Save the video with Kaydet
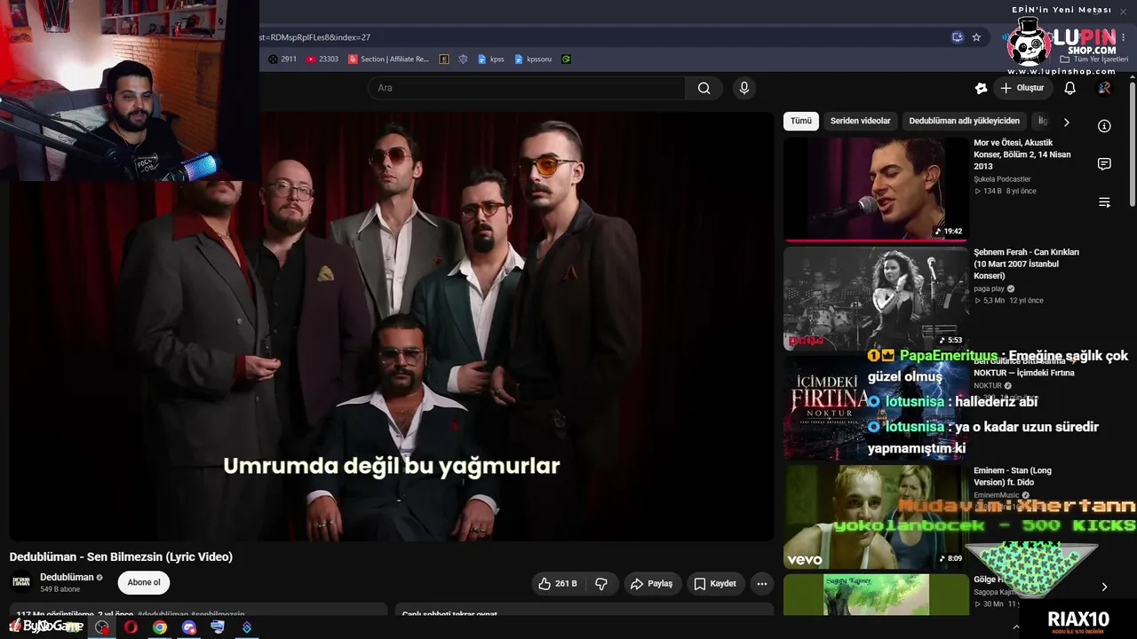1137x639 pixels. [715, 583]
